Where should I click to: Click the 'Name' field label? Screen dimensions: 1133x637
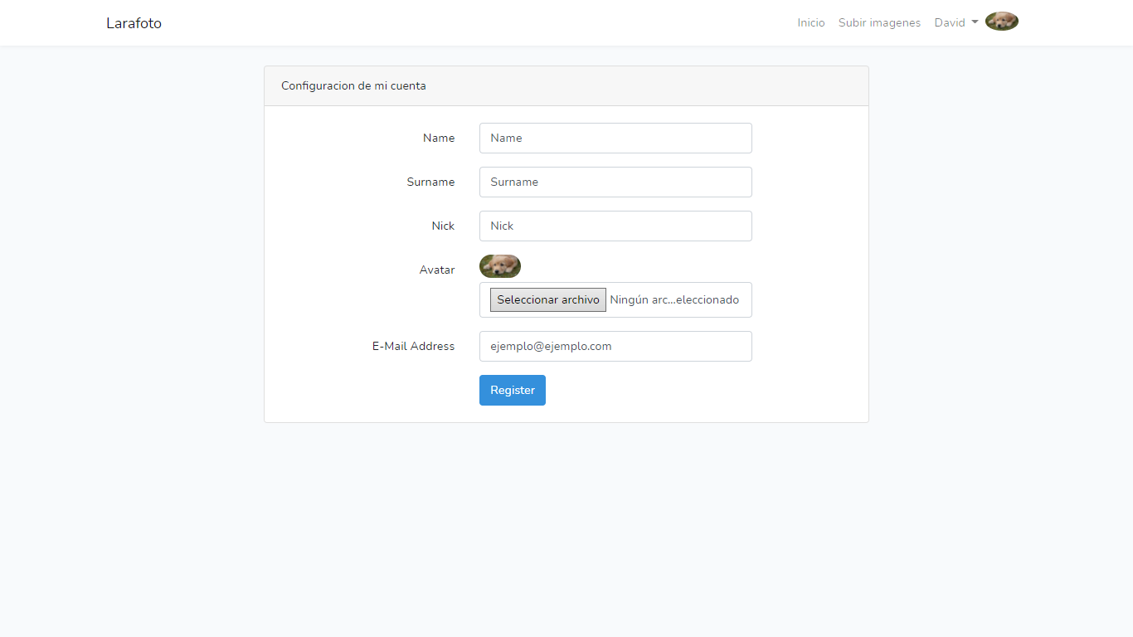coord(439,139)
